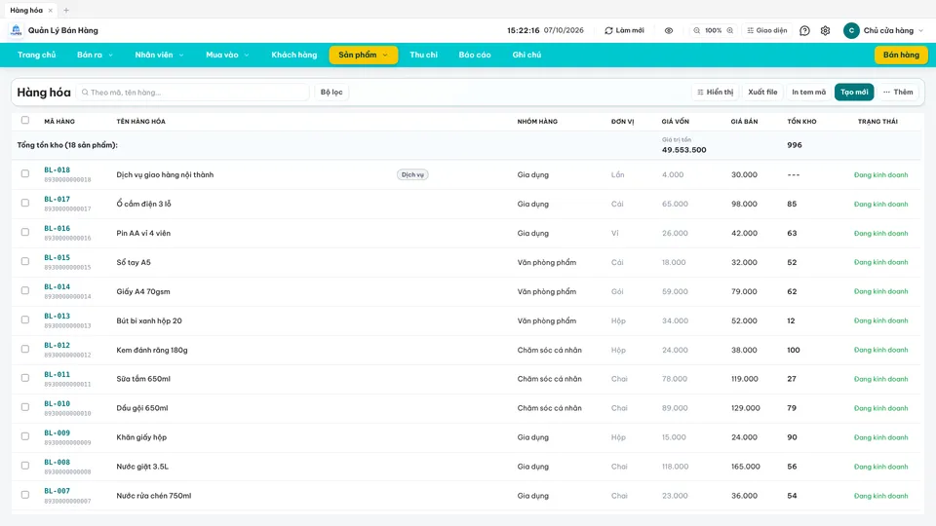936x526 pixels.
Task: Expand the Sản phẩm menu dropdown
Action: pyautogui.click(x=364, y=55)
